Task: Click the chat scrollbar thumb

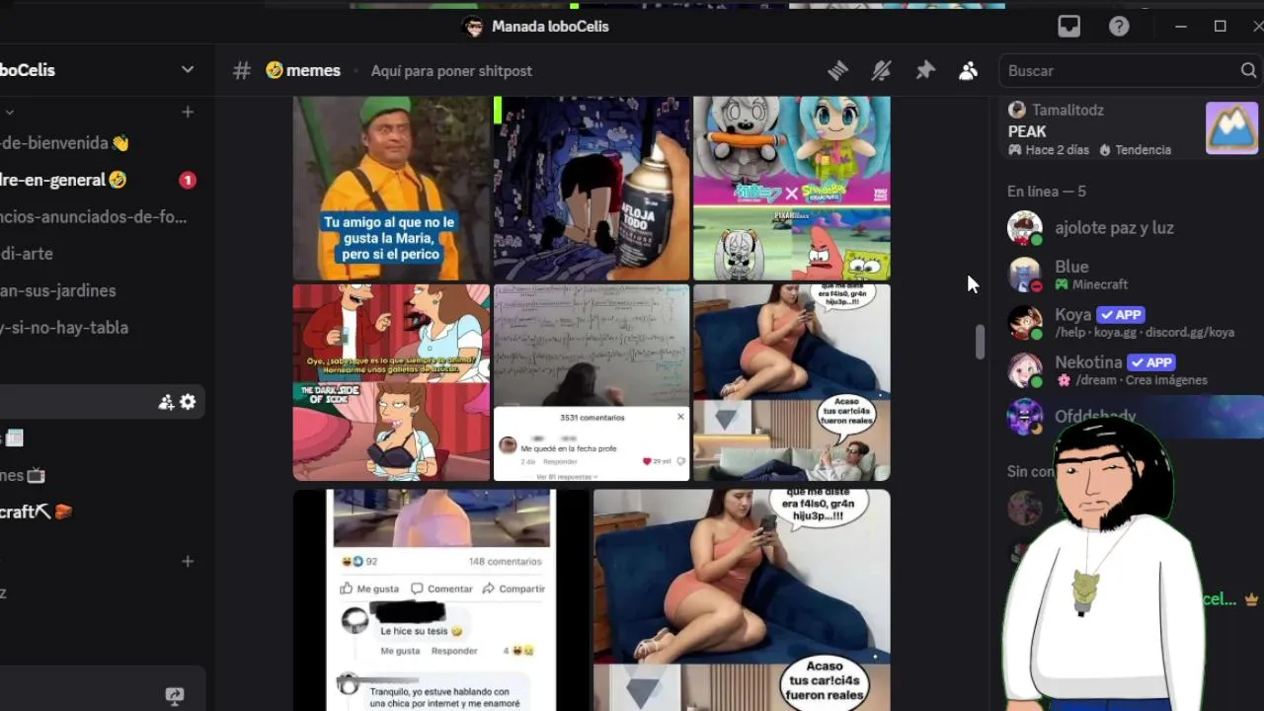Action: pyautogui.click(x=980, y=343)
